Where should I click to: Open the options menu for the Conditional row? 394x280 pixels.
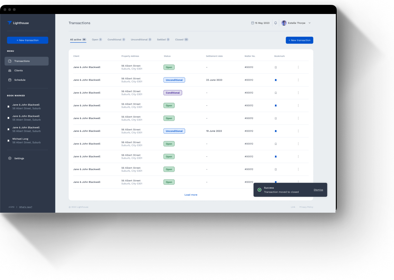coord(298,93)
